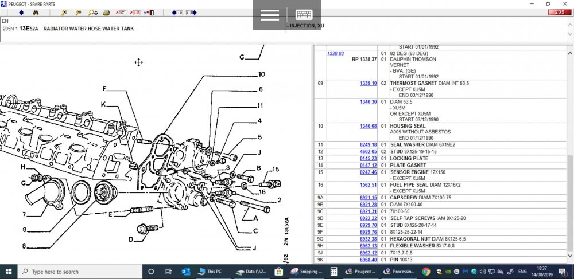
Task: Open part number 0145 23 locking plate
Action: [369, 158]
